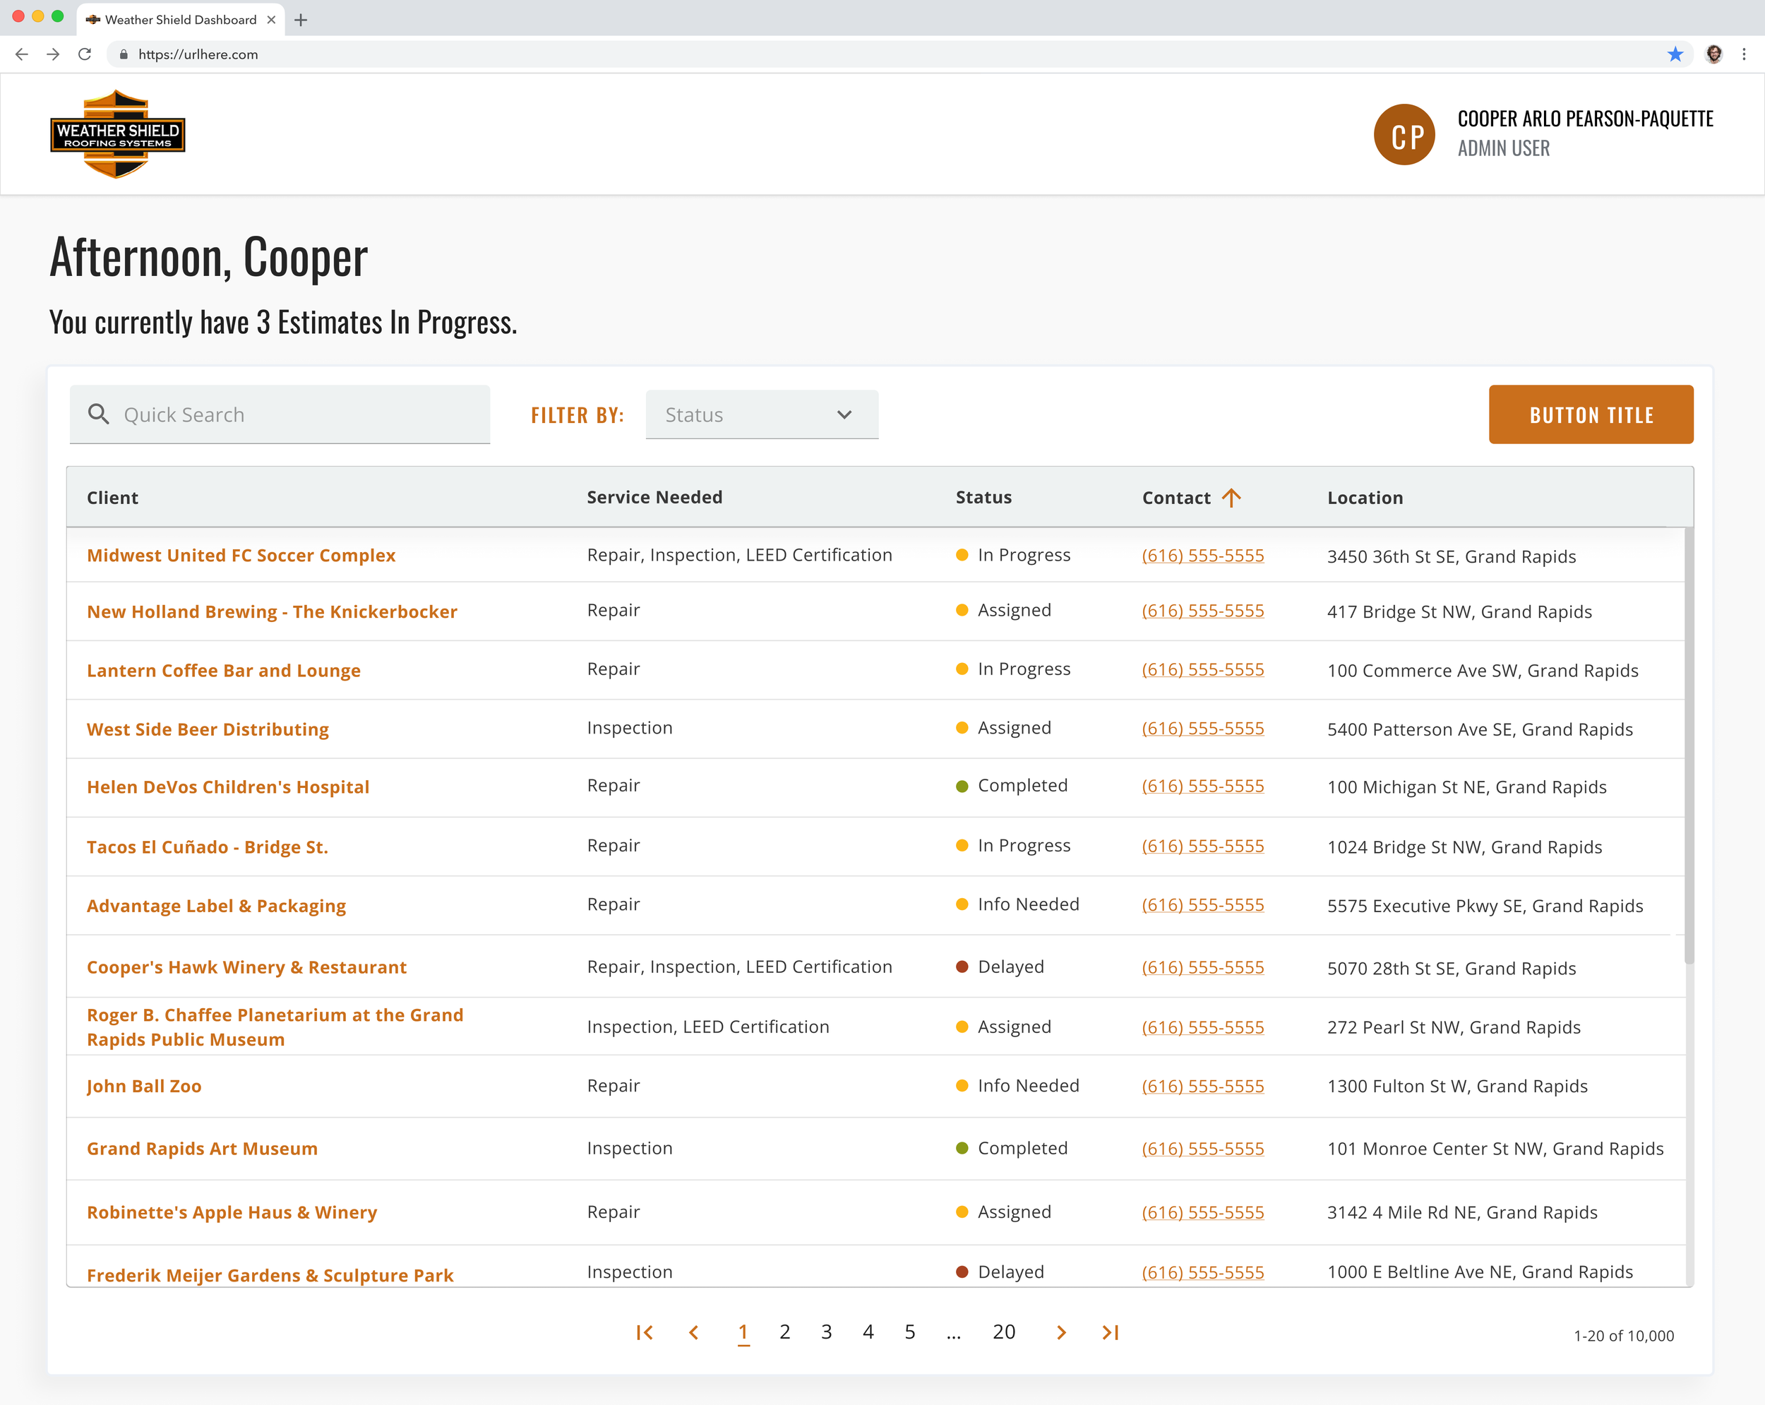The width and height of the screenshot is (1765, 1405).
Task: Open browser profile avatar
Action: (x=1713, y=54)
